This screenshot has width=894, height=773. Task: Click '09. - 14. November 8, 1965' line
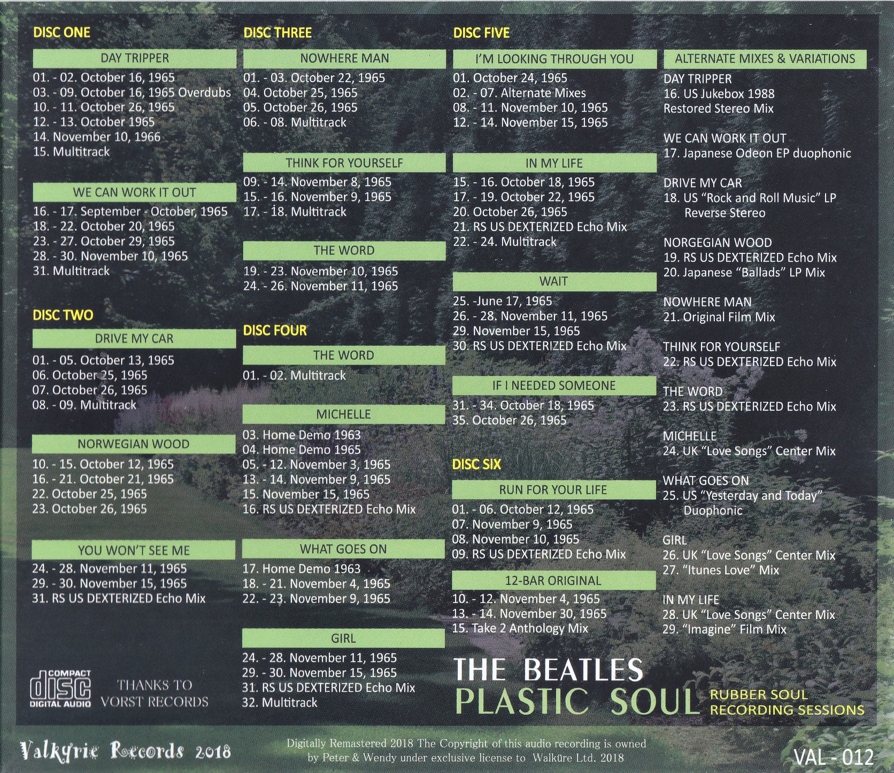point(318,182)
